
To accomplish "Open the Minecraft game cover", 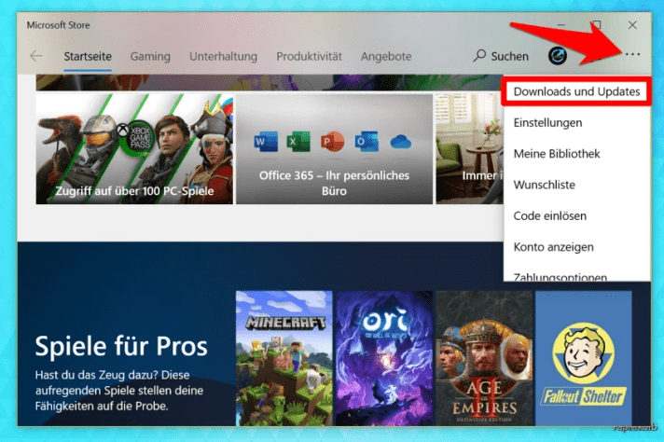I will [284, 358].
